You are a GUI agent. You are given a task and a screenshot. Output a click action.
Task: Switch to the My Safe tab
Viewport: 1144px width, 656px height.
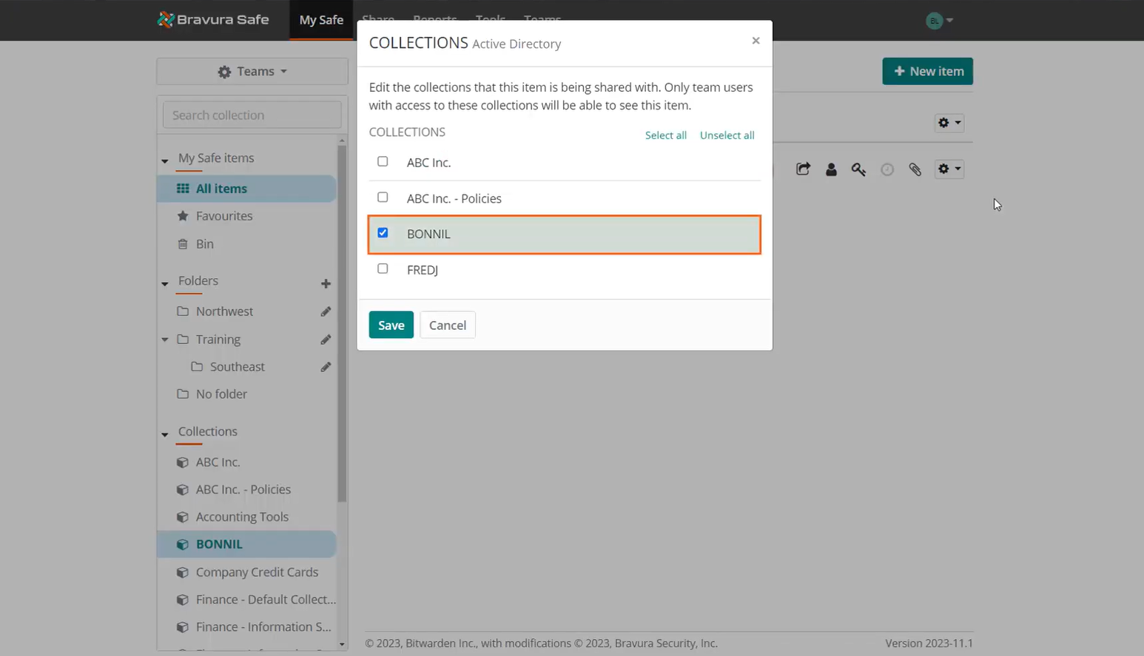pyautogui.click(x=321, y=20)
